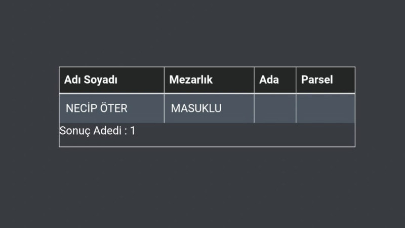405x228 pixels.
Task: Select the surname ÖTER
Action: point(114,108)
